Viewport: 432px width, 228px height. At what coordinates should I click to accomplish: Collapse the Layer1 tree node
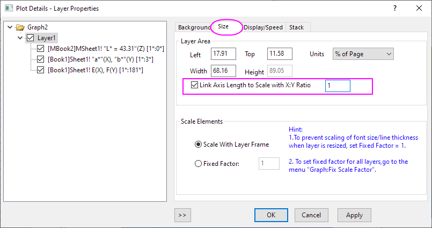(20, 38)
